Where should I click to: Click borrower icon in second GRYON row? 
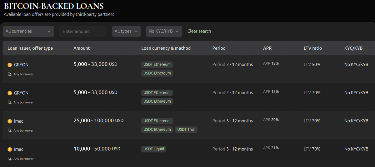[10, 102]
